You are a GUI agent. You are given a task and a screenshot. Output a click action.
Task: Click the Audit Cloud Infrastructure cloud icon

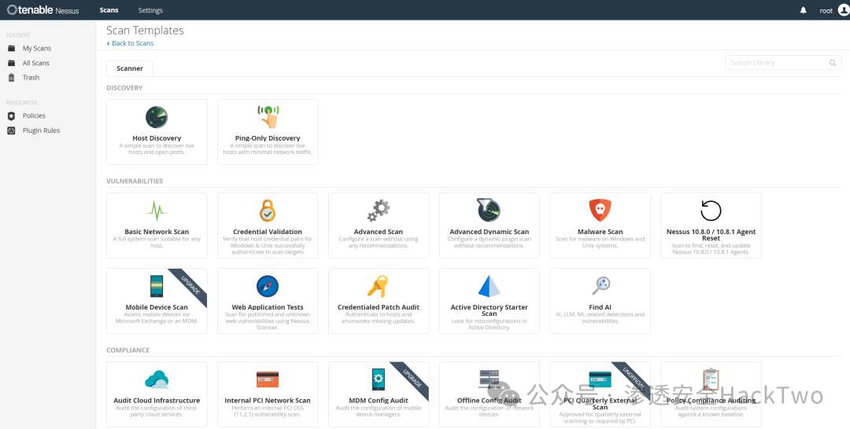(157, 379)
